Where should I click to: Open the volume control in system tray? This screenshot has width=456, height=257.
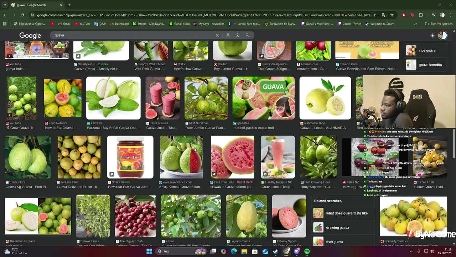tap(432, 252)
